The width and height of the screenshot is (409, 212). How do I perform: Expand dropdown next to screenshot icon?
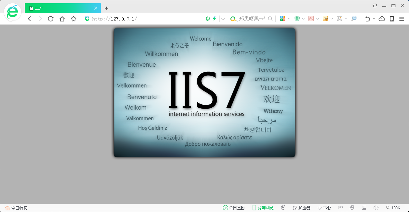click(x=332, y=19)
